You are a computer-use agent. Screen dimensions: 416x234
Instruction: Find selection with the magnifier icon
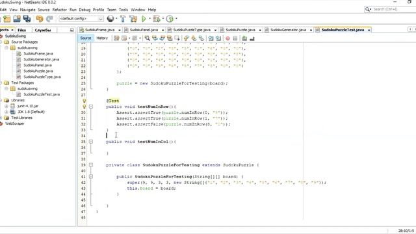(148, 38)
